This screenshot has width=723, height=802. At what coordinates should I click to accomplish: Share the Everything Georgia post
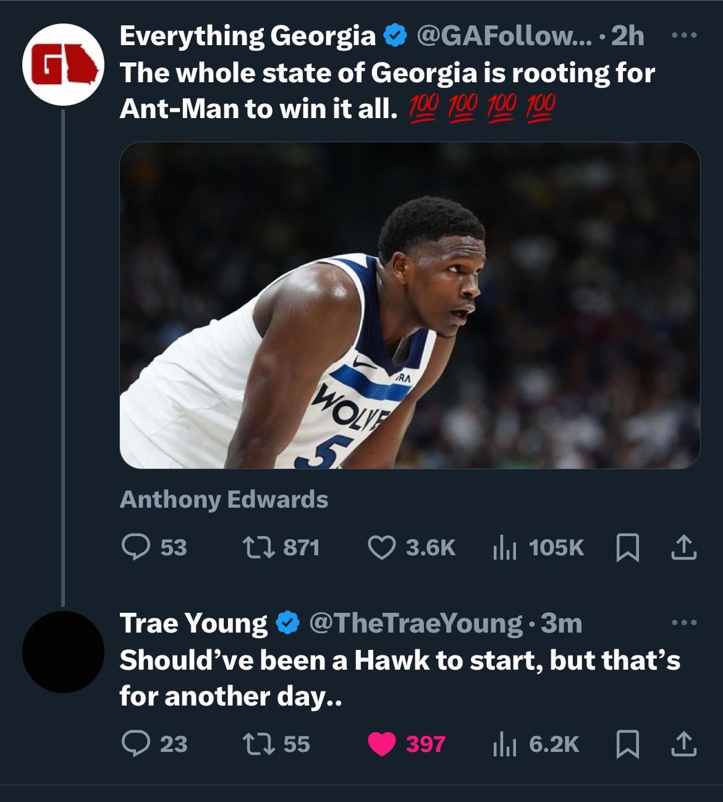point(684,547)
